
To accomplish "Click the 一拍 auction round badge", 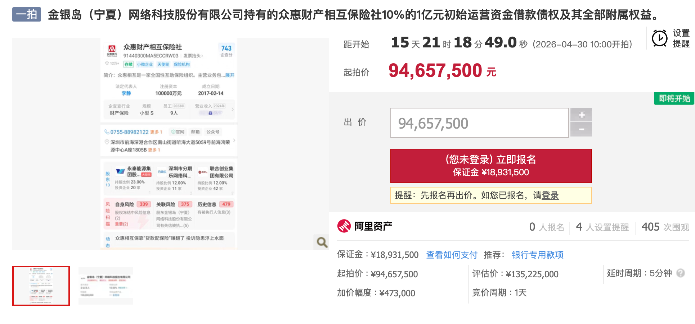I will [x=27, y=14].
